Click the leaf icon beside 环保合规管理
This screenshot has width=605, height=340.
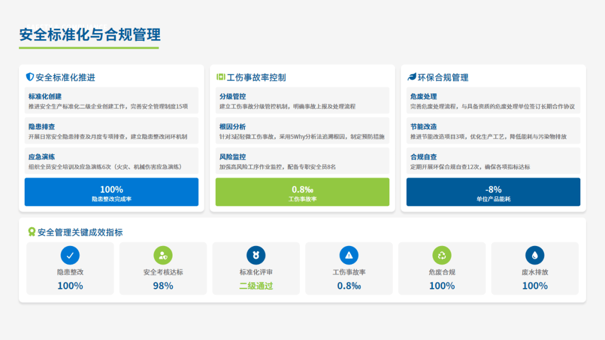[x=412, y=77]
